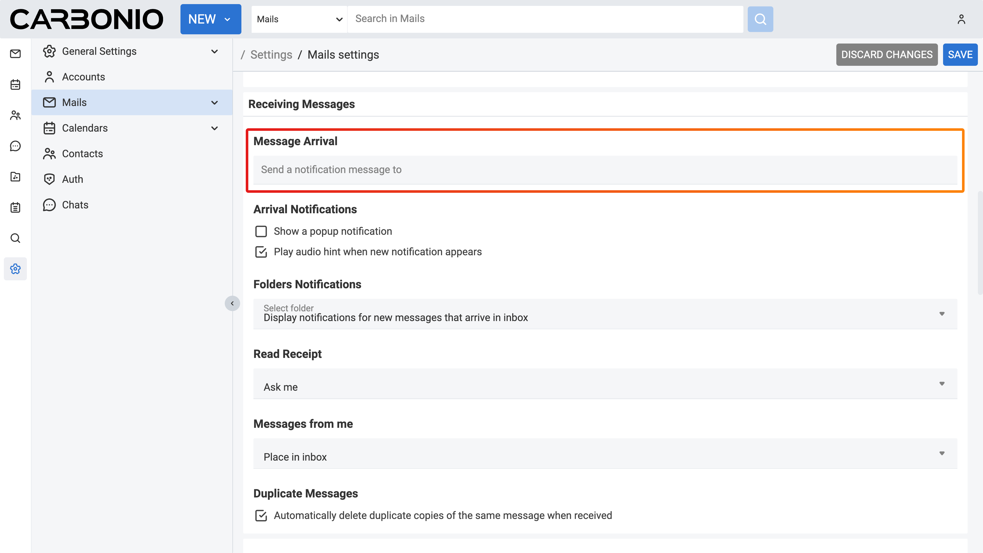The height and width of the screenshot is (553, 983).
Task: Enable Show a popup notification checkbox
Action: click(x=261, y=231)
